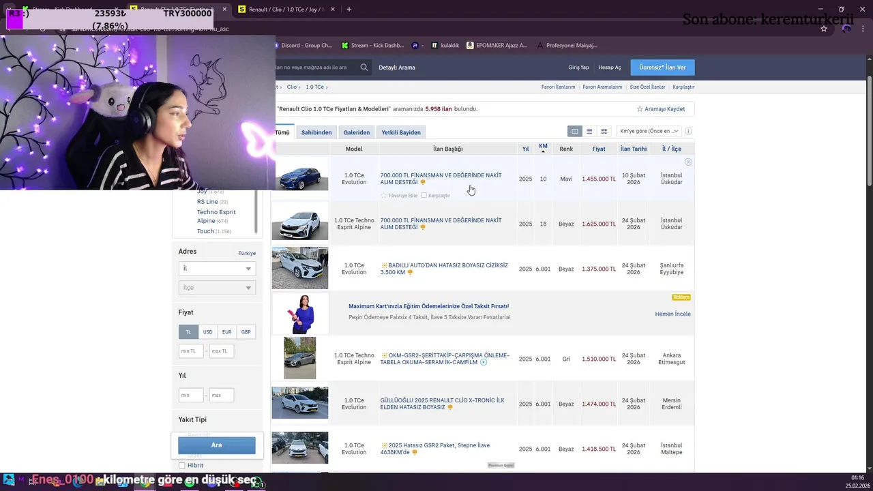Screen dimensions: 873x491
Task: Click the Karşılaştır link in top bar
Action: point(683,87)
